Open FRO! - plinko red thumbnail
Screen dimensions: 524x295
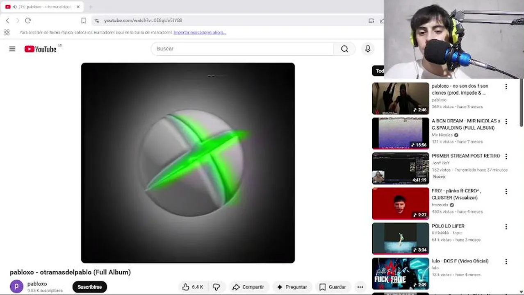(x=400, y=204)
